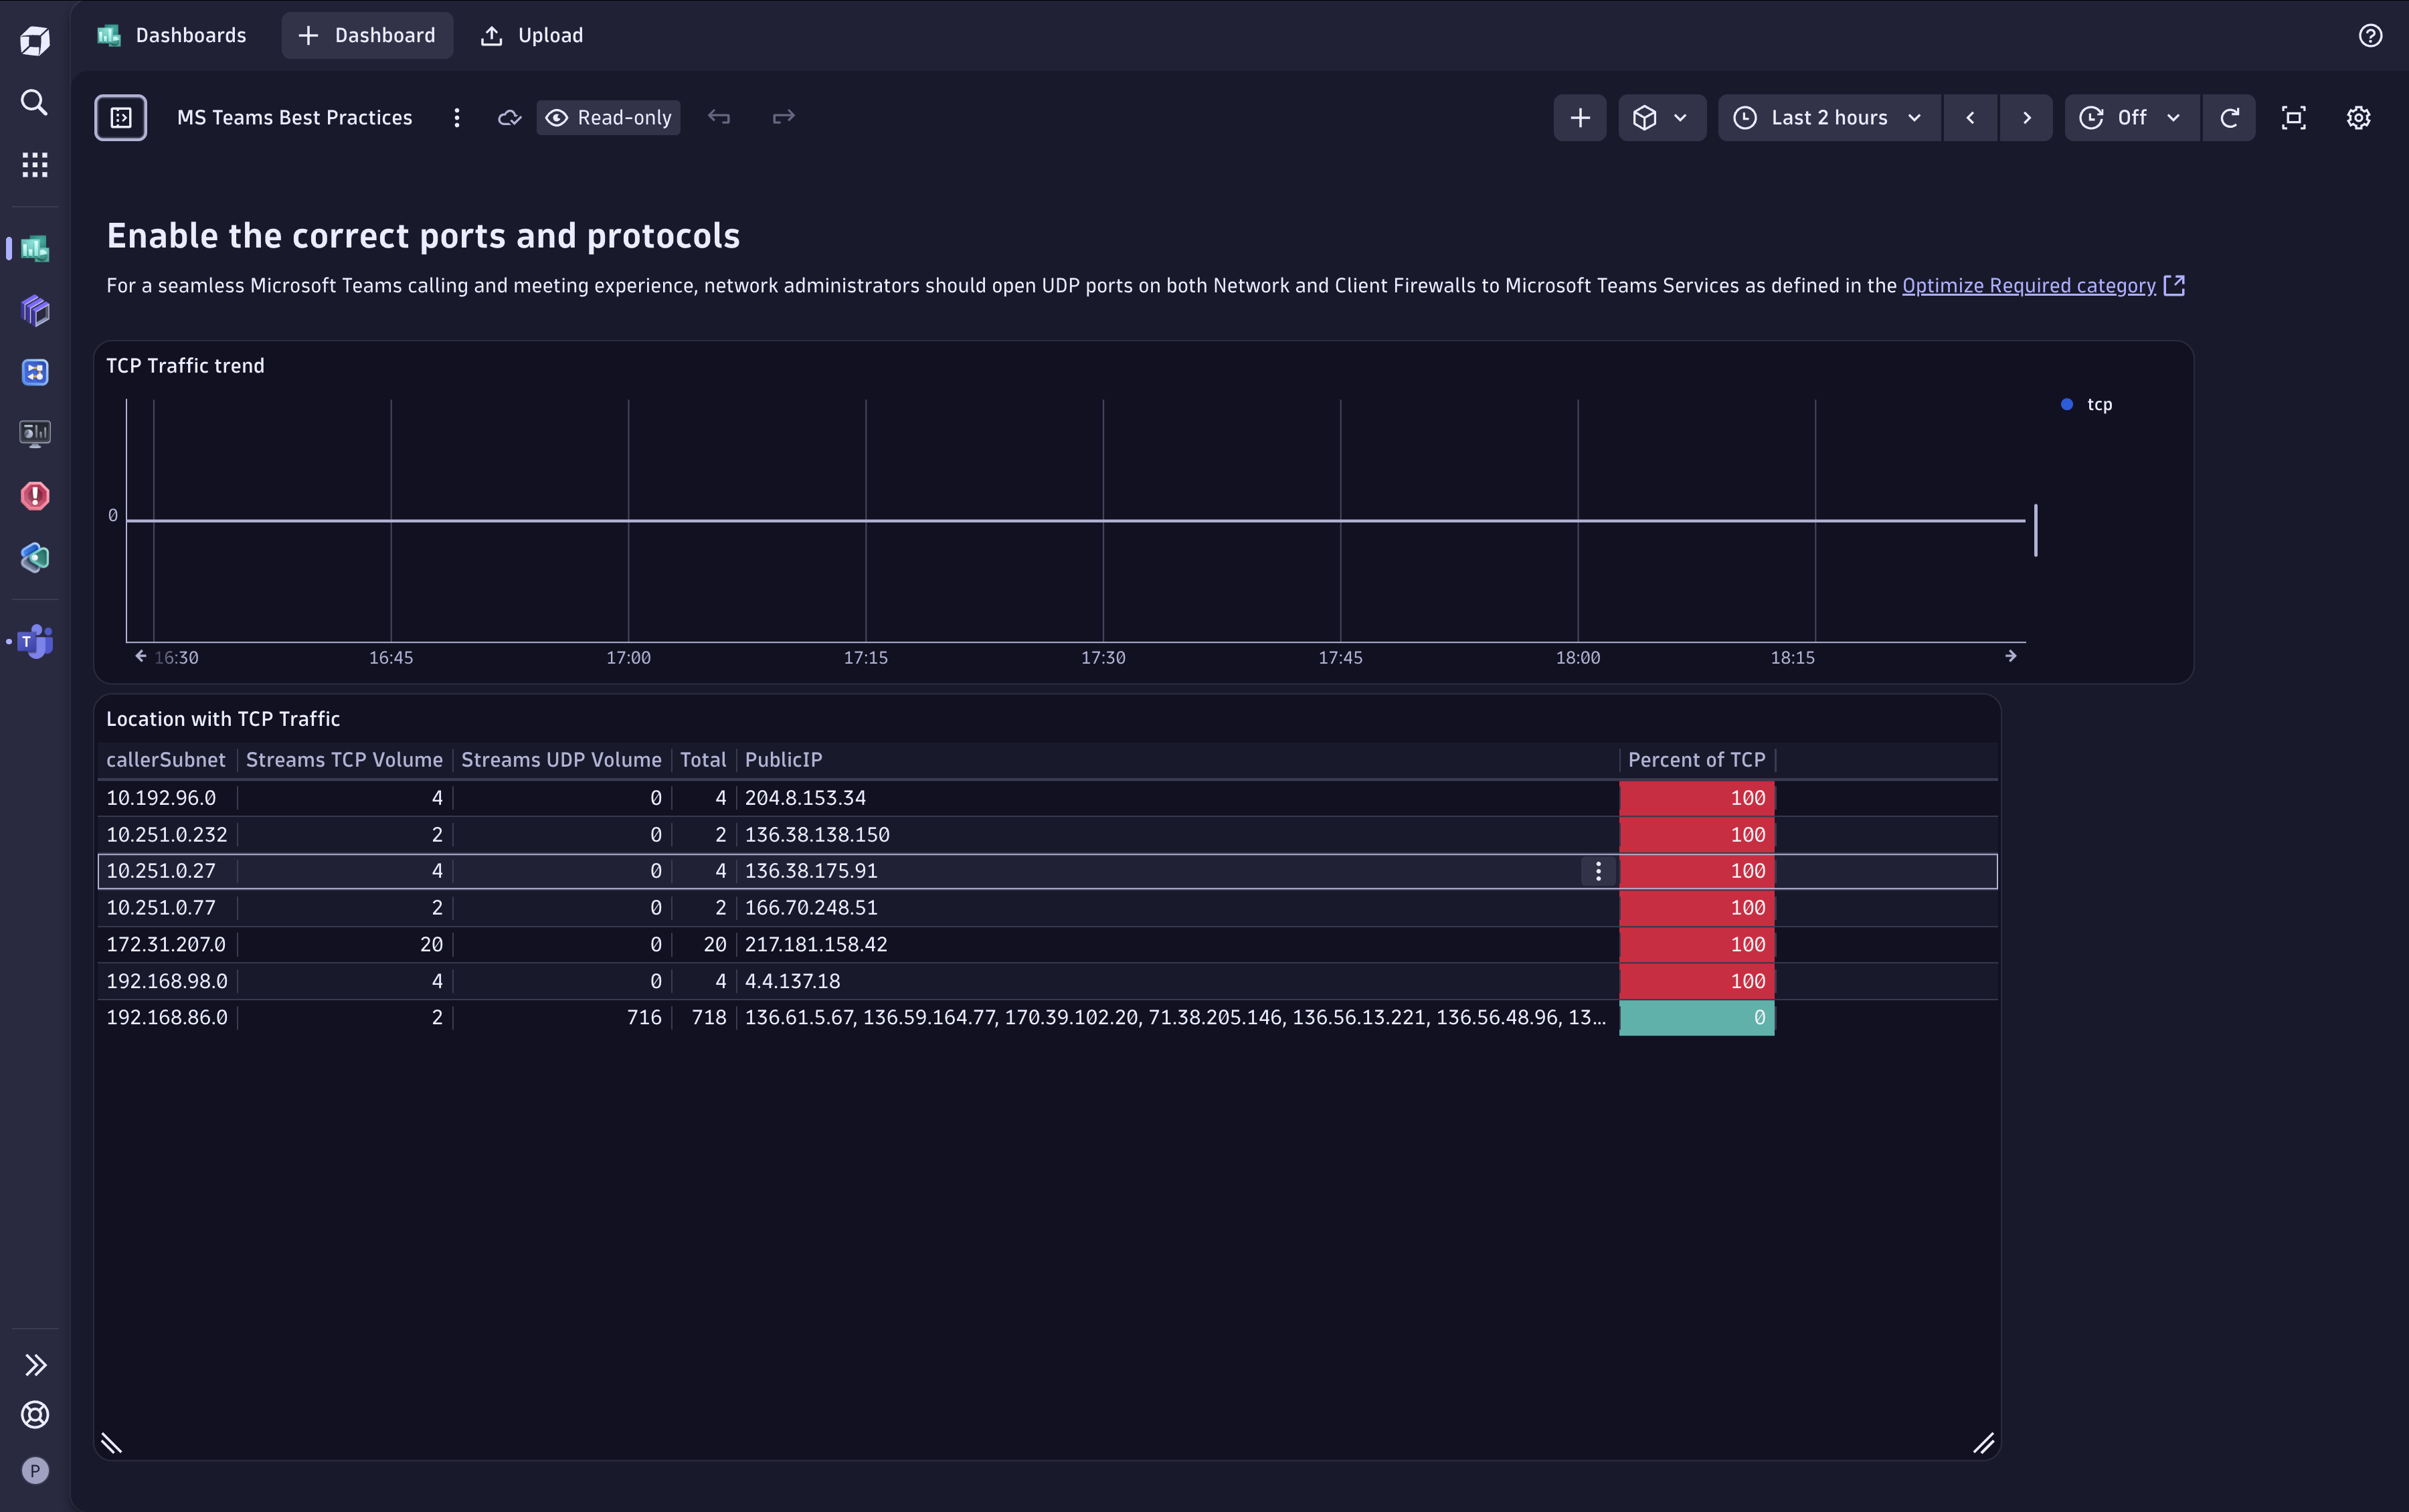Expand the collapsed sidebar with double chevron
The width and height of the screenshot is (2409, 1512).
tap(35, 1364)
